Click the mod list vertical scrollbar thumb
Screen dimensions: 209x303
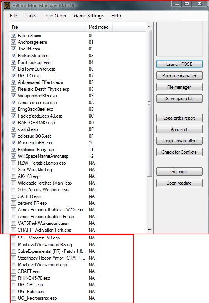point(150,103)
